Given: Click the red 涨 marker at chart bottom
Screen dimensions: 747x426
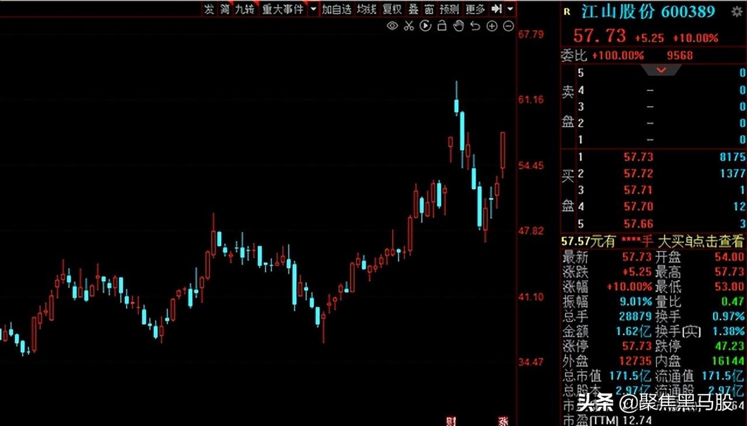Looking at the screenshot, I should [x=504, y=421].
